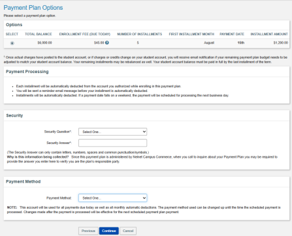Click the Security Question field label
The width and height of the screenshot is (292, 236).
[x=58, y=132]
